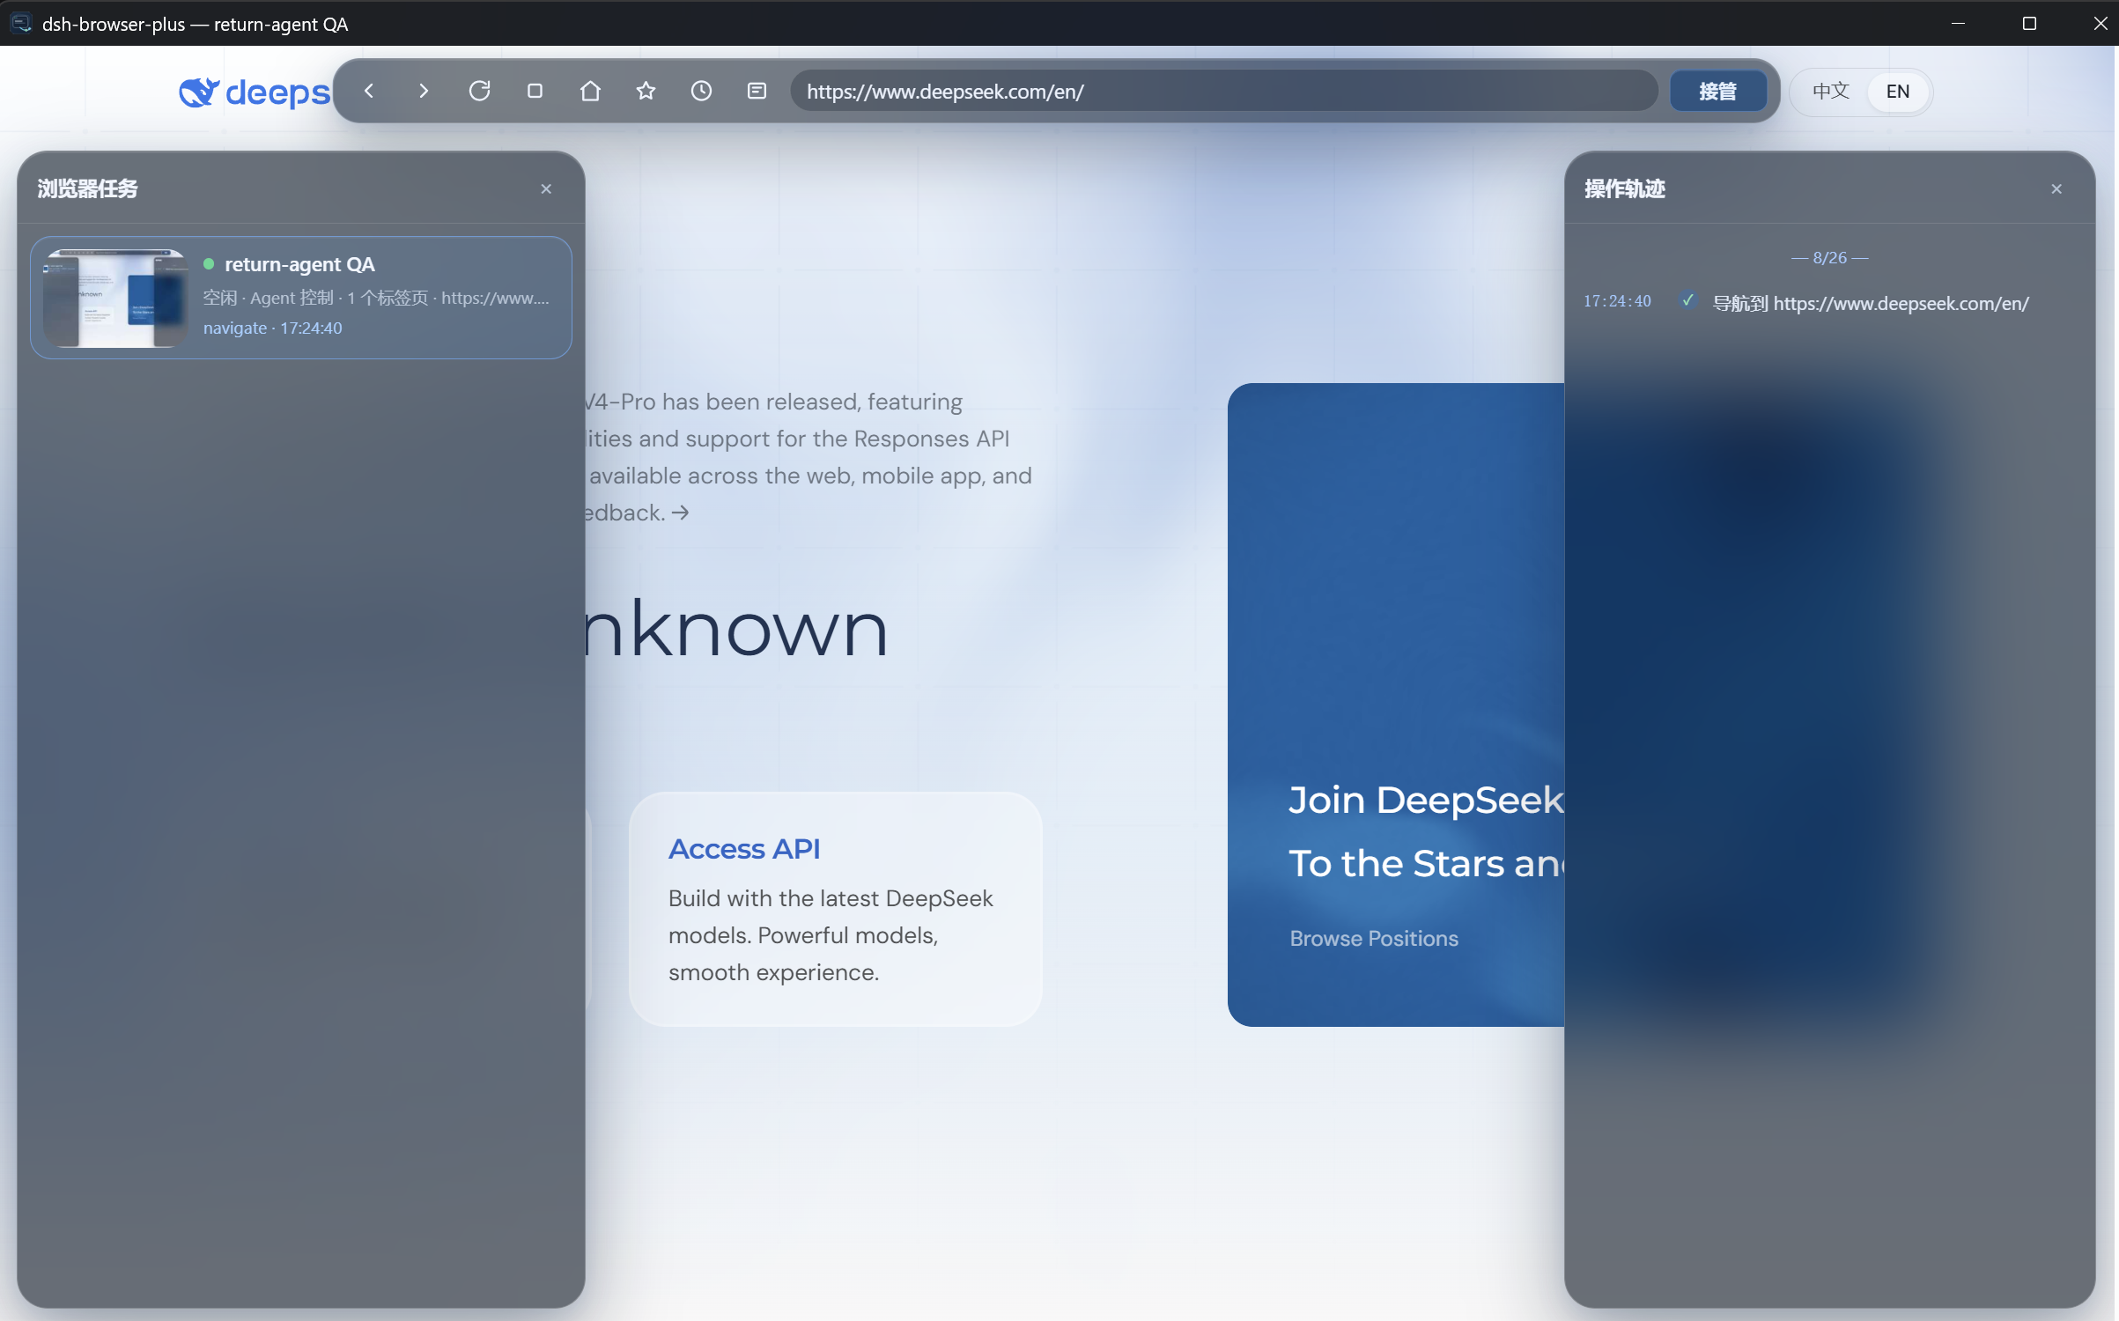2119x1321 pixels.
Task: Click the 17:24:40 timestamp in 操作轨迹
Action: point(1617,301)
